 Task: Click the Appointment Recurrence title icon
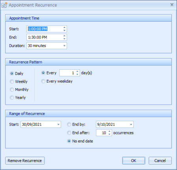pos(4,5)
